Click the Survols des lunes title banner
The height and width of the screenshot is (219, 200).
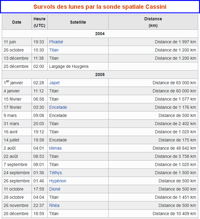[x=100, y=7]
